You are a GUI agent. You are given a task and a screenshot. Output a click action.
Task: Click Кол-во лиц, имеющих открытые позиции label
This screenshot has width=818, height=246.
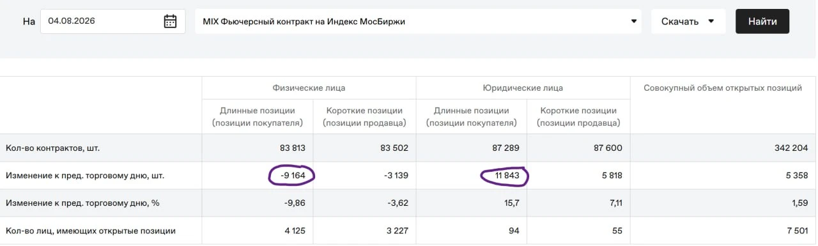[91, 231]
